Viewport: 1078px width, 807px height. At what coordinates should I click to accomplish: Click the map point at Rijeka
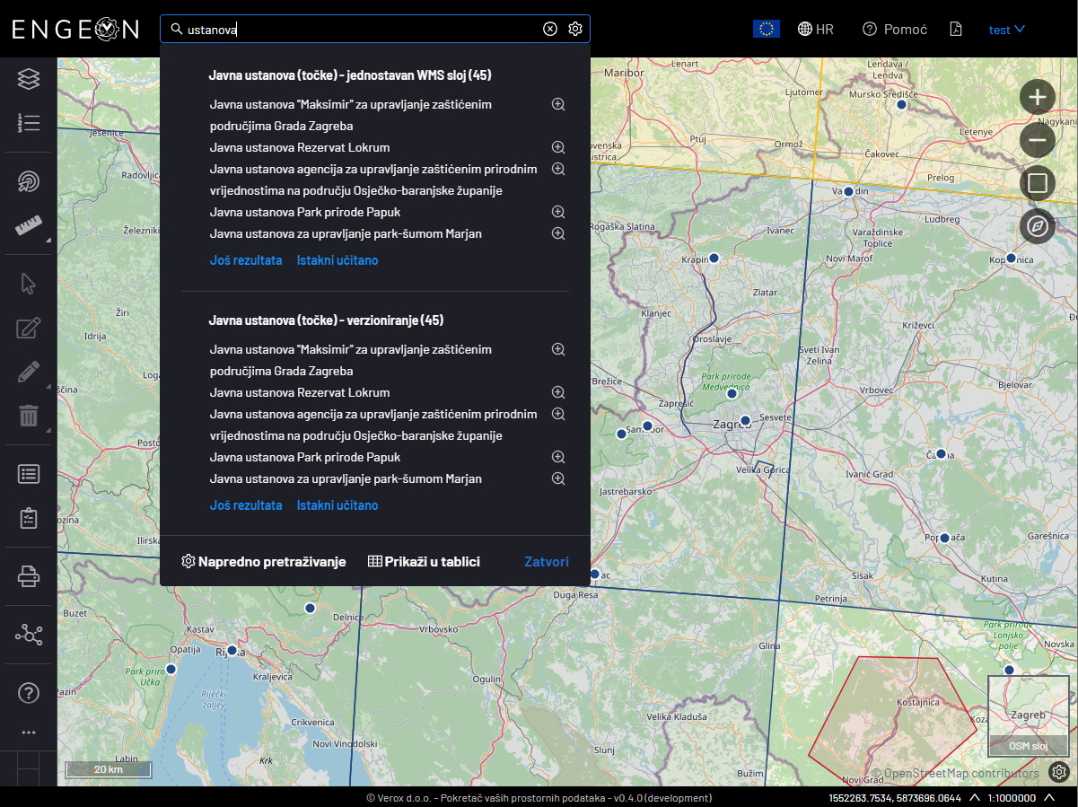tap(232, 650)
